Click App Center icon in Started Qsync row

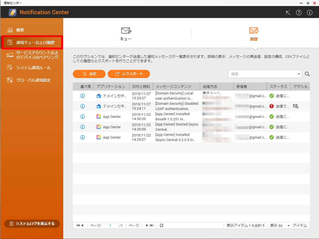[x=99, y=127]
